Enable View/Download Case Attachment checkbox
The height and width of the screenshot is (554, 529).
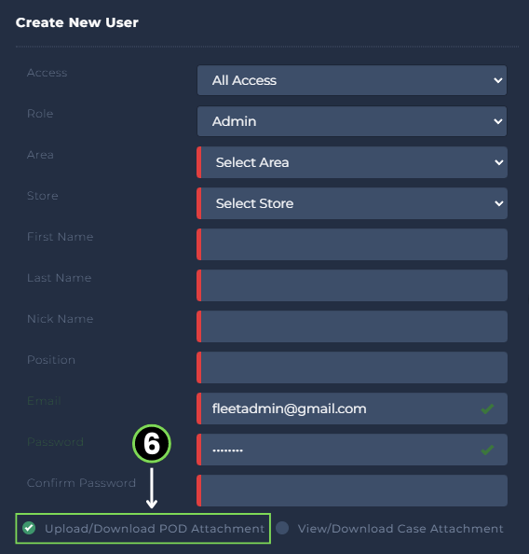tap(282, 528)
